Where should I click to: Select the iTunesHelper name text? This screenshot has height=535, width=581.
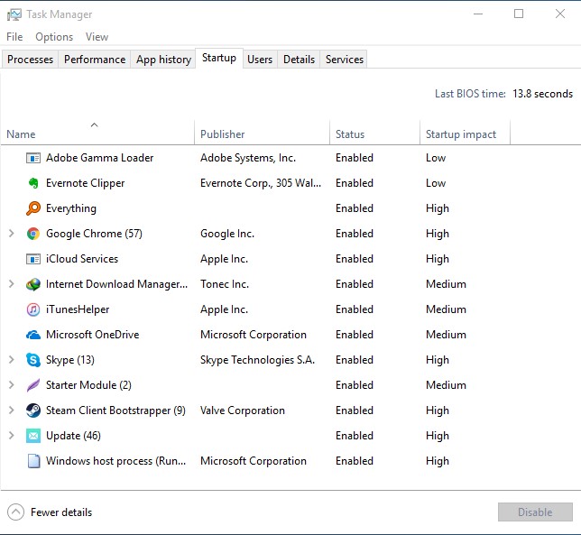78,309
